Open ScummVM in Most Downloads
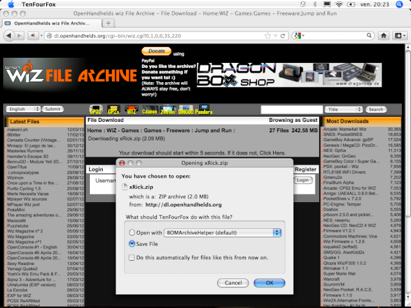Screen dimensions: 411x308 pos(334,284)
